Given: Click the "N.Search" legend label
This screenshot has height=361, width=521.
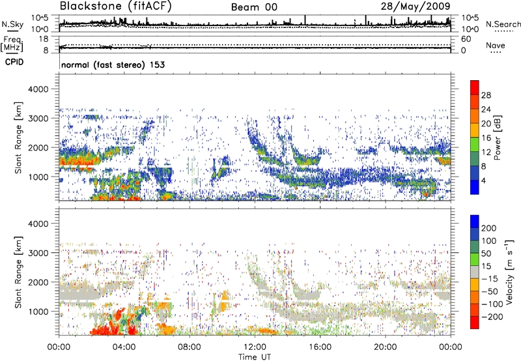Looking at the screenshot, I should [x=503, y=24].
